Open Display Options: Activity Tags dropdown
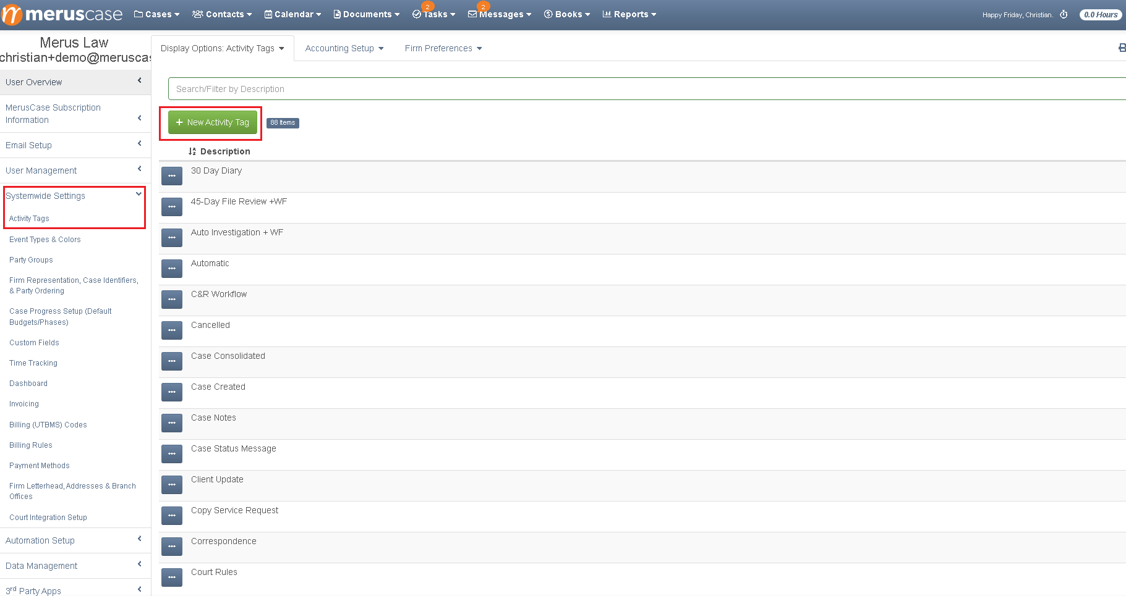 pos(223,48)
